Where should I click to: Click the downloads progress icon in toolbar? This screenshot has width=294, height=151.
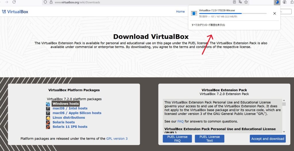pos(277,2)
